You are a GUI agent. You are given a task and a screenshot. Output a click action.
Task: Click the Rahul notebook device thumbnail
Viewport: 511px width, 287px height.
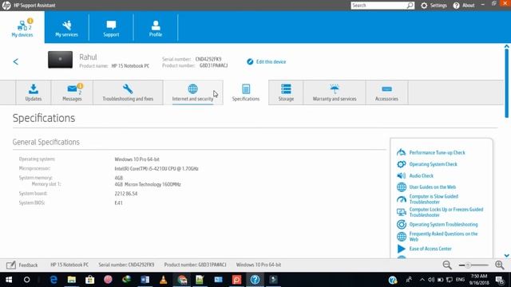point(61,60)
